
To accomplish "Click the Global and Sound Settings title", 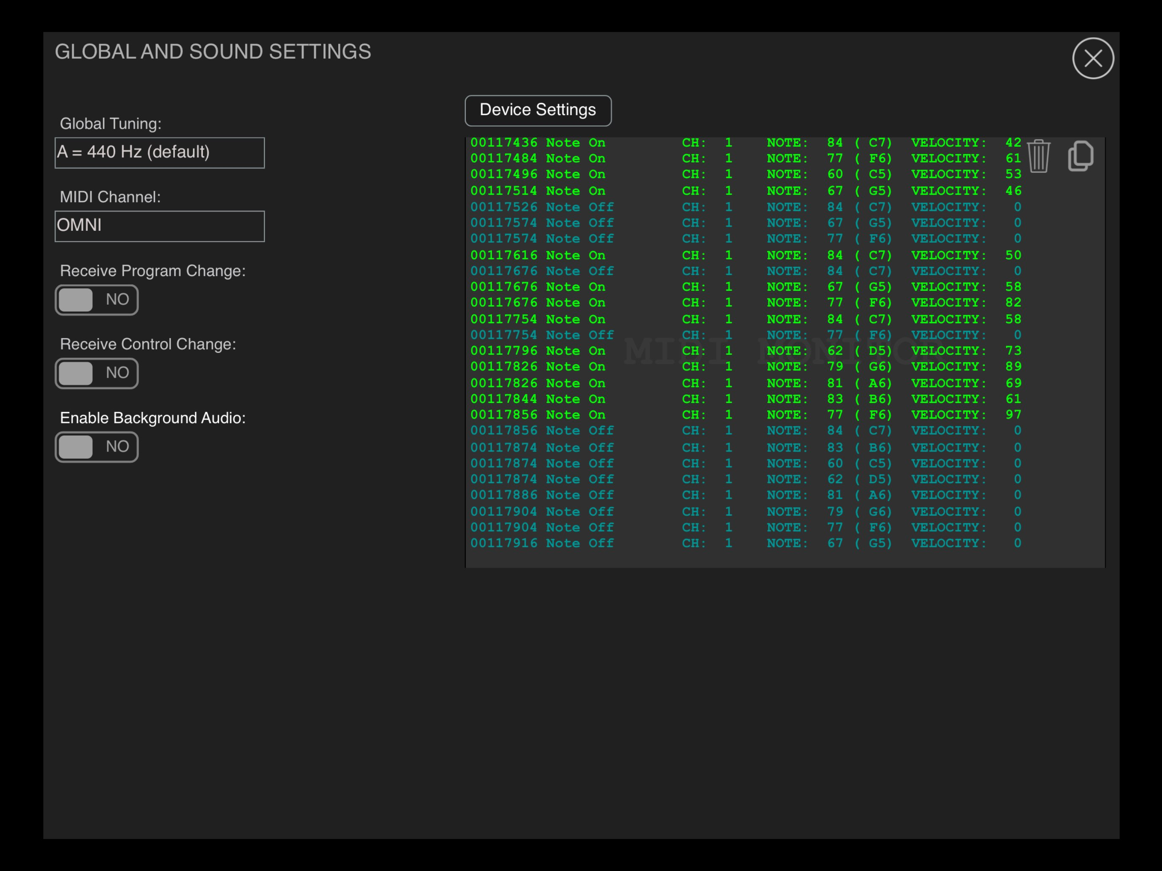I will tap(213, 52).
